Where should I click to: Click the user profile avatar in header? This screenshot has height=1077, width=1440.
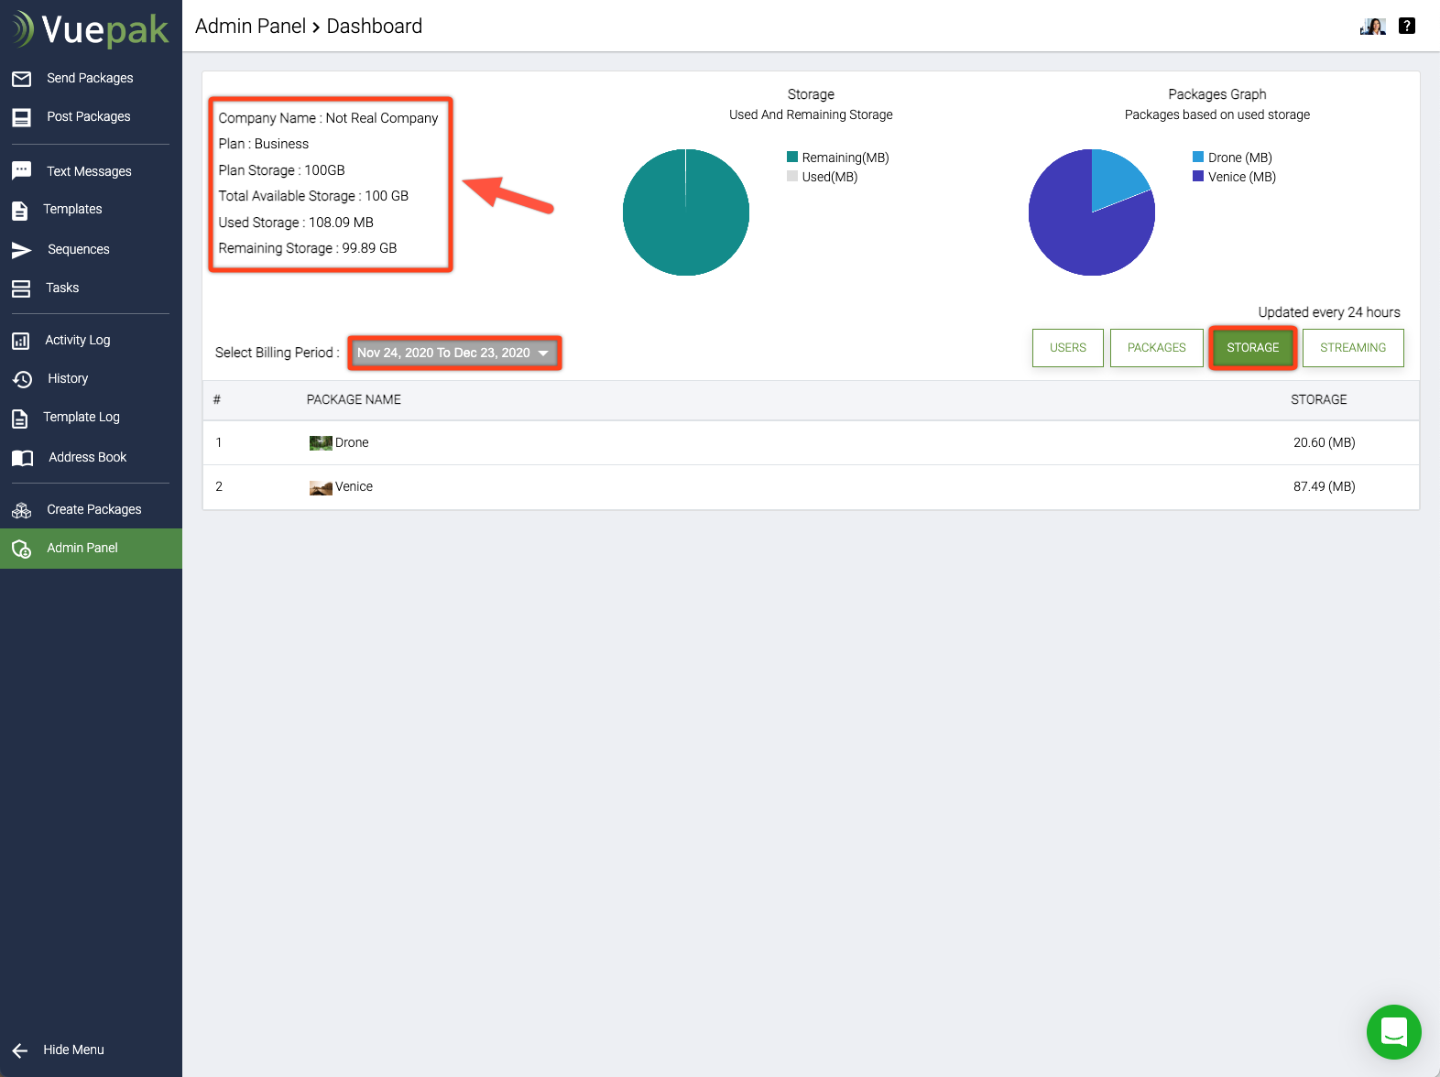(1373, 27)
